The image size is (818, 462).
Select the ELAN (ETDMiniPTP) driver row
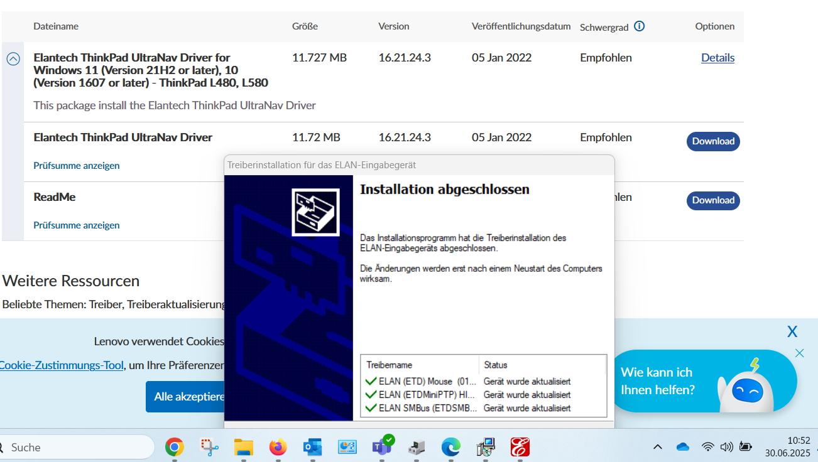pos(484,395)
